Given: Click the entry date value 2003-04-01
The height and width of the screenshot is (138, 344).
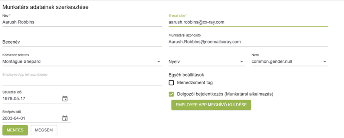Looking at the screenshot, I should (x=30, y=118).
